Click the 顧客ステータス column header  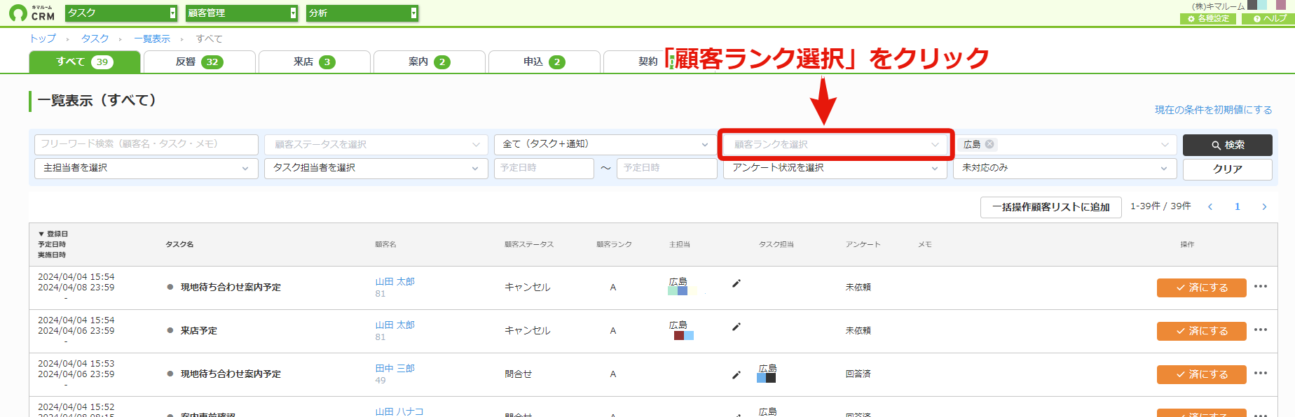(529, 244)
